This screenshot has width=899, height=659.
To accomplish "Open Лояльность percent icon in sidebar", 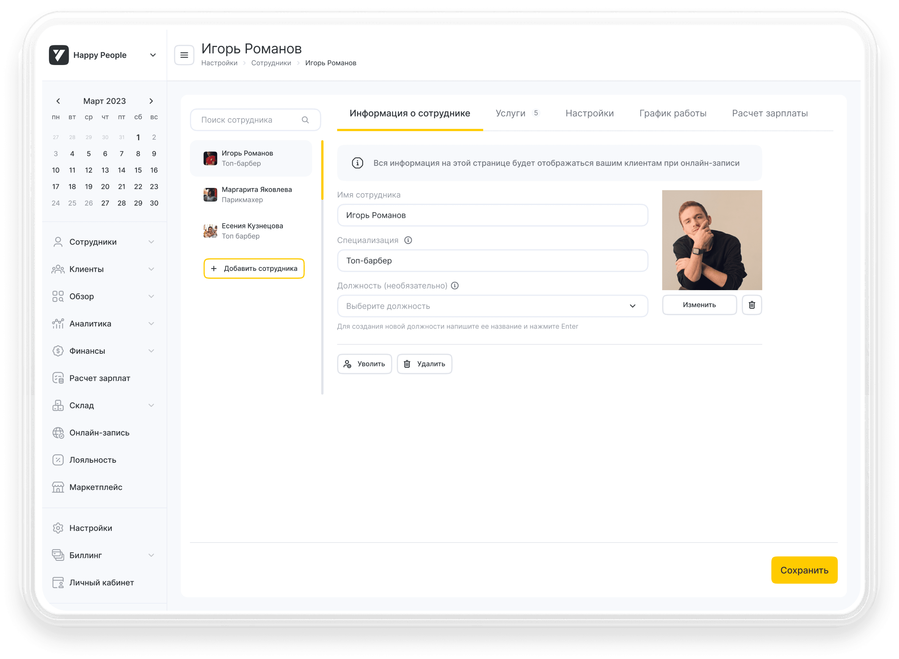I will point(58,460).
